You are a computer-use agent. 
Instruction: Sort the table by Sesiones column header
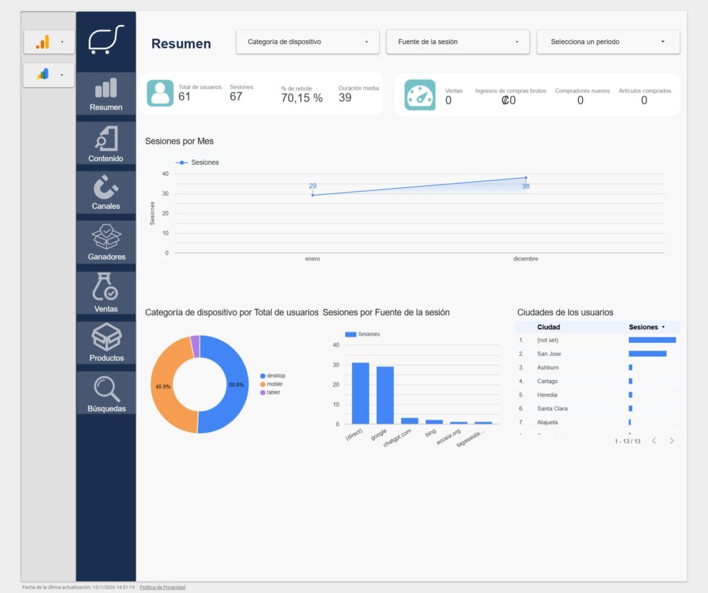pos(646,327)
